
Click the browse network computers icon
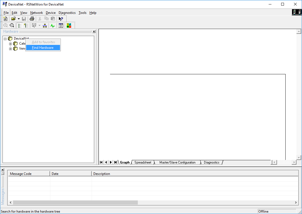[x=34, y=25]
